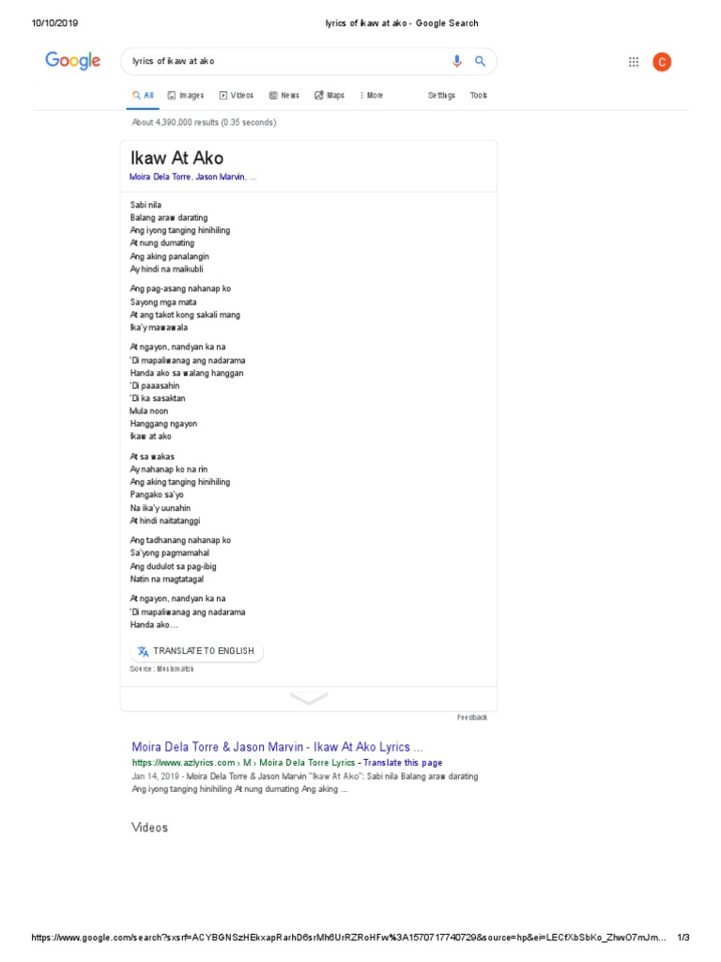721x962 pixels.
Task: Click inside the search query field
Action: coord(282,62)
